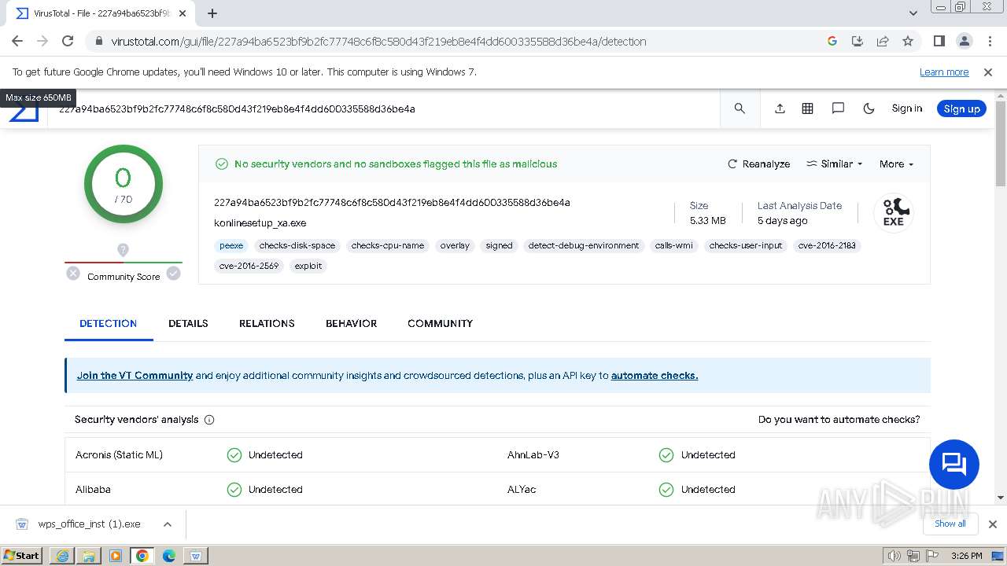Click the EXE file type icon
Screen dimensions: 1007x566
tap(894, 213)
